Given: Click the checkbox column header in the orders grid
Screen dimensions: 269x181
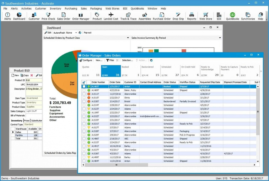Looking at the screenshot, I should pos(84,82).
